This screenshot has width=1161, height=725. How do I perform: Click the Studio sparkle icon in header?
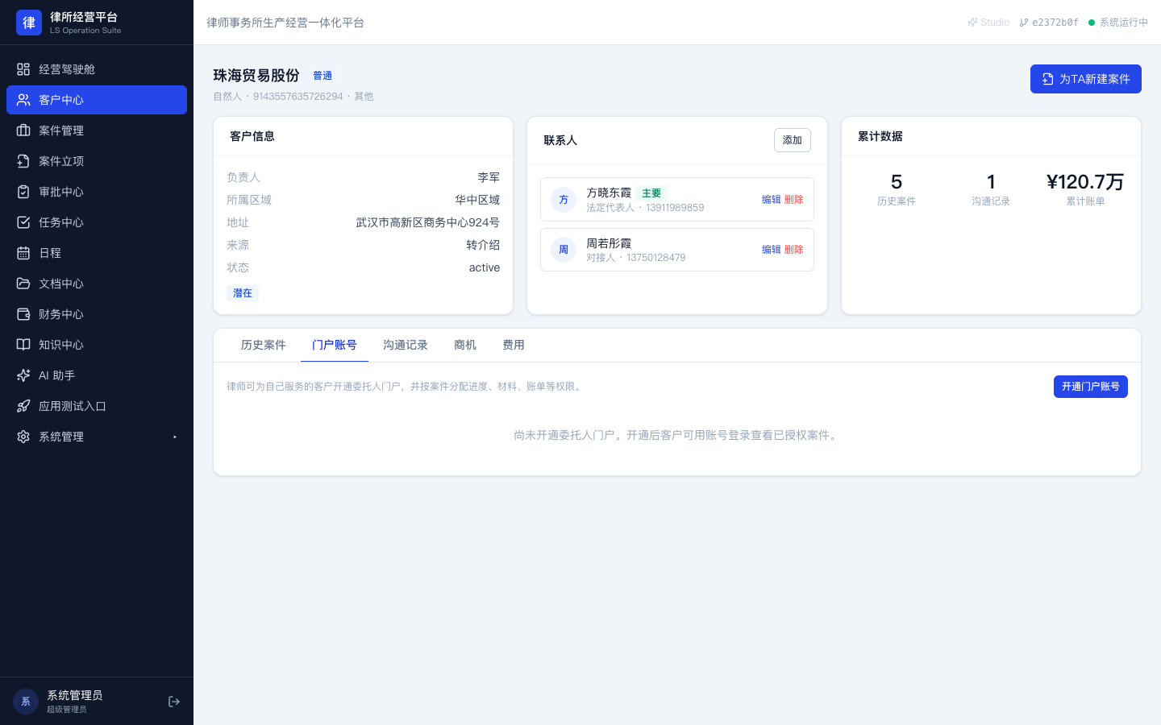click(972, 23)
